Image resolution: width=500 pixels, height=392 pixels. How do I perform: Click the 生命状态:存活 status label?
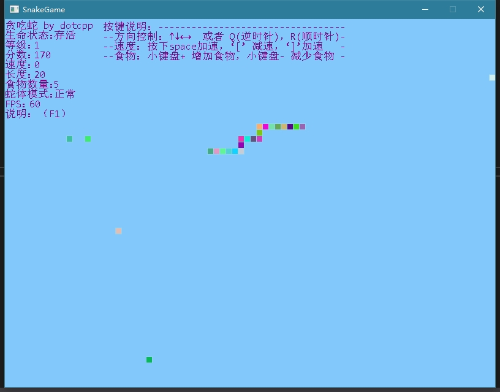point(40,36)
